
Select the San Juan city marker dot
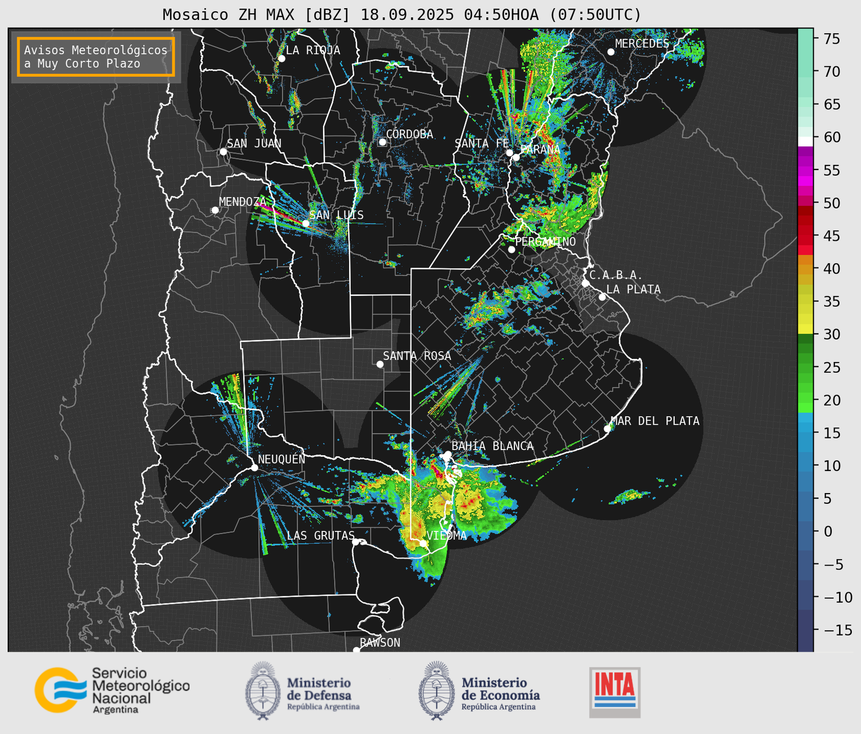(223, 152)
